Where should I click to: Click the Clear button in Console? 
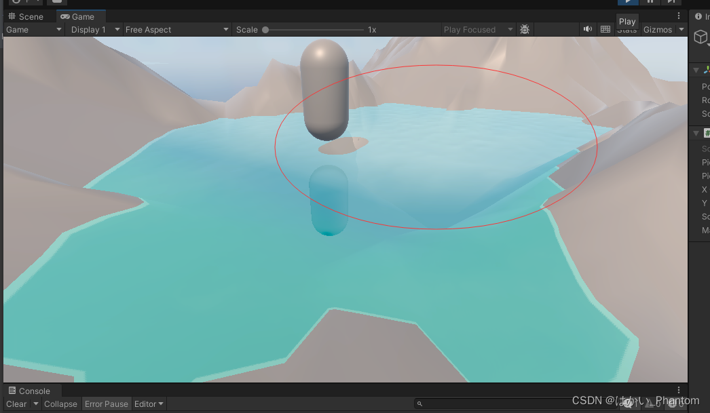(x=16, y=404)
